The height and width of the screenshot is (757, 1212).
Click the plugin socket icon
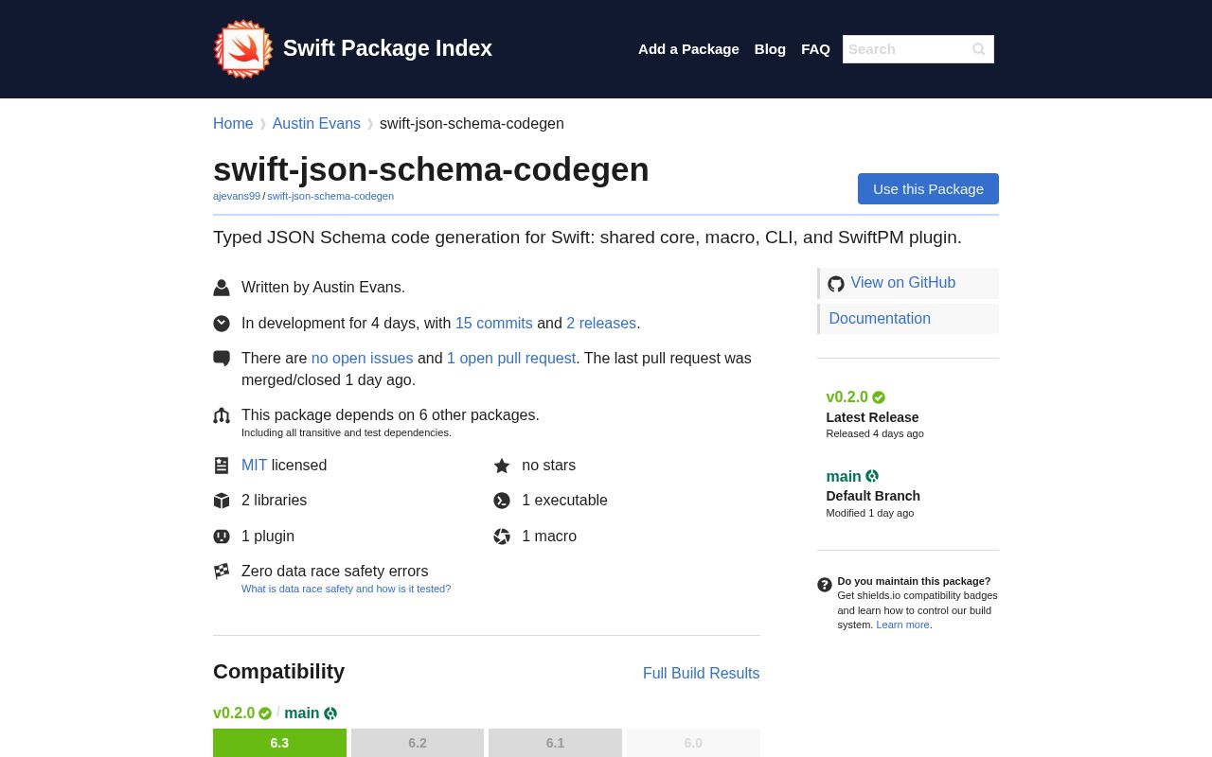pos(222,537)
